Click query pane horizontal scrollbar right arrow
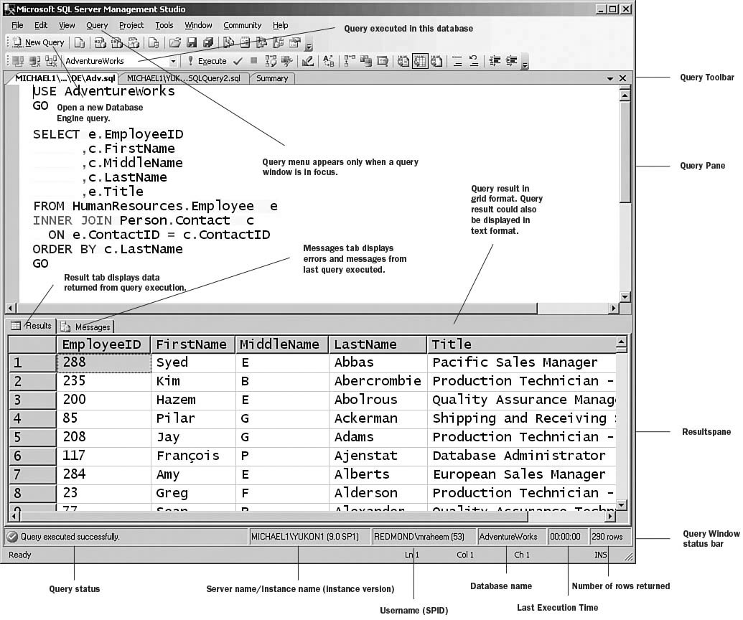743x620 pixels. tap(614, 309)
